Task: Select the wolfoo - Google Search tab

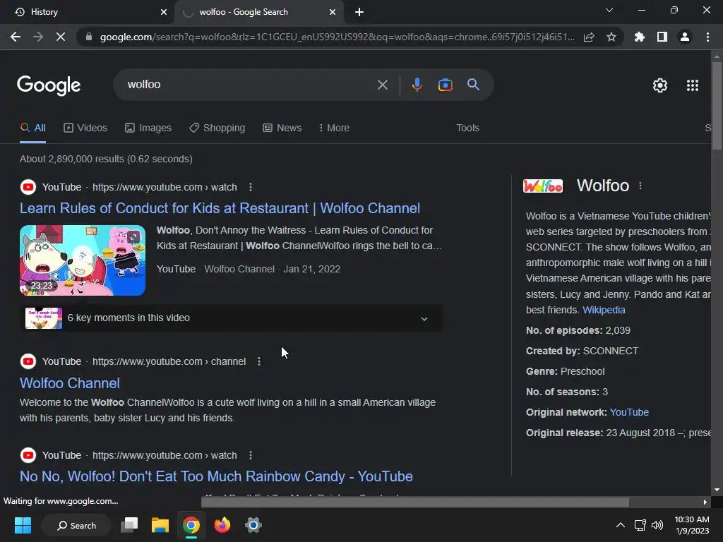Action: (258, 12)
